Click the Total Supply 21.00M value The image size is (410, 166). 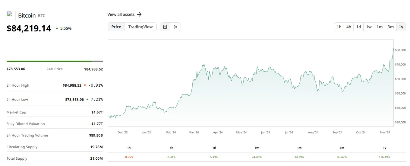(x=96, y=158)
